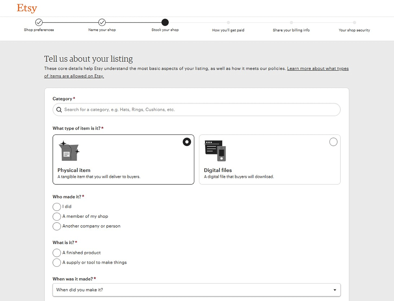Click the Shop preferences checkmark step icon
Screen dimensions: 394x301
(39, 22)
